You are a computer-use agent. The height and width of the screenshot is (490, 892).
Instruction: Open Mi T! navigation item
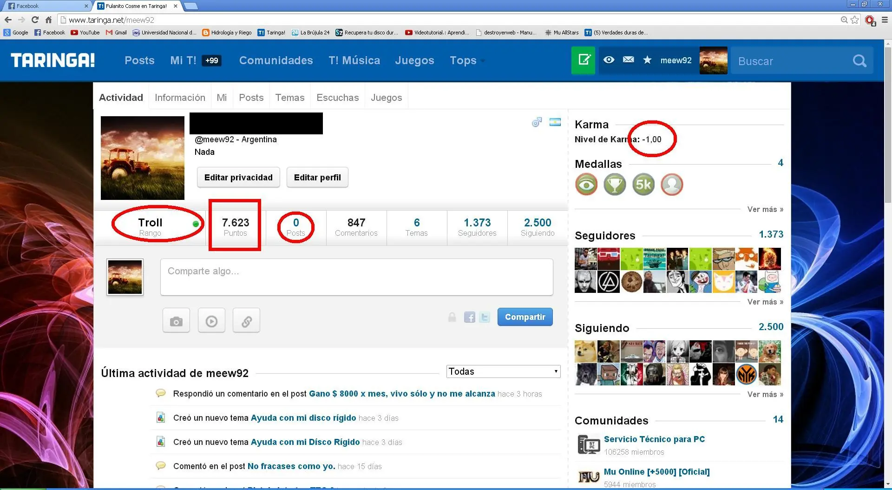pos(183,60)
